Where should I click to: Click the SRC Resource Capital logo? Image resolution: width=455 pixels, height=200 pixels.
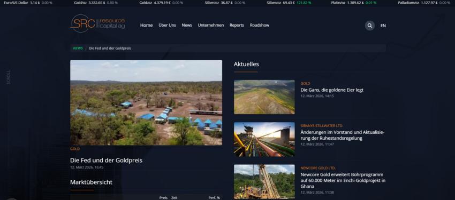point(98,23)
